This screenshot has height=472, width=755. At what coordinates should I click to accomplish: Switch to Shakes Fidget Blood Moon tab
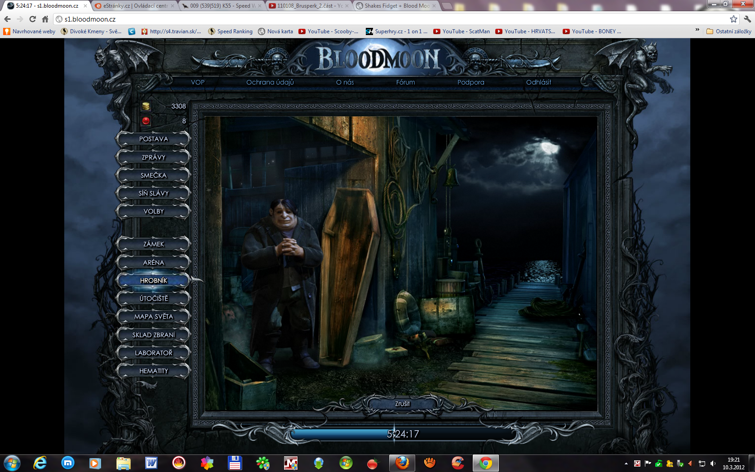(396, 6)
